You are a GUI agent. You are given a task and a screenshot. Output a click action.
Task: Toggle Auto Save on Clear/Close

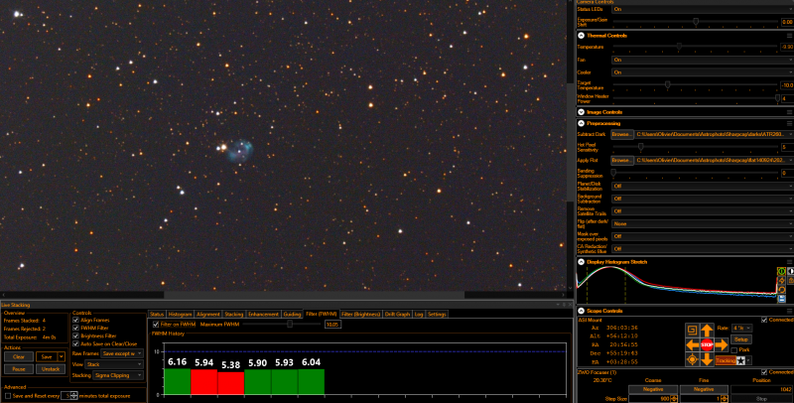point(76,343)
